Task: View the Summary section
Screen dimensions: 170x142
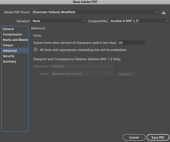Action: [x=10, y=62]
